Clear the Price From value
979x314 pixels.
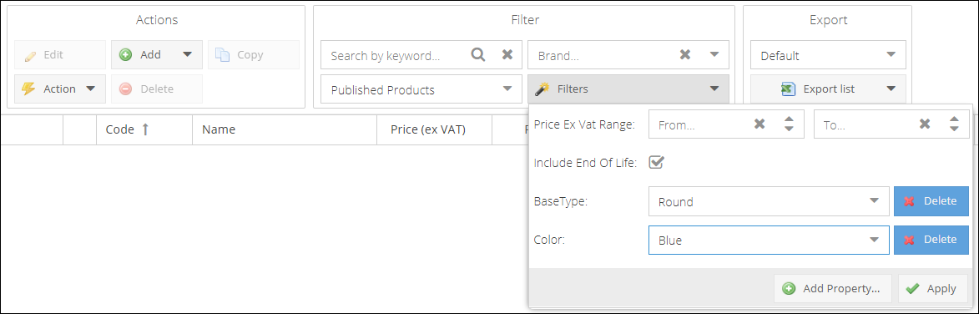759,124
